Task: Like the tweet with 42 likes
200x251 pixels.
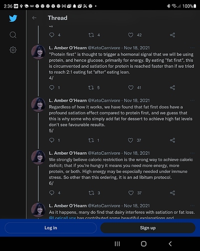Action: (130, 35)
